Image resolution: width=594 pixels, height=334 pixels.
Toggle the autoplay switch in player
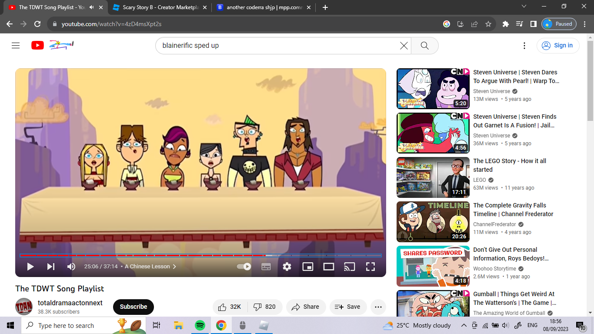coord(244,267)
